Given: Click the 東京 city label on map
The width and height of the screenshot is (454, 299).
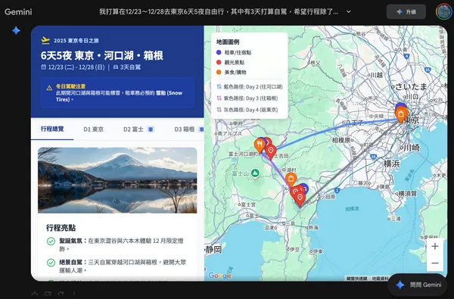Looking at the screenshot, I should coord(412,120).
